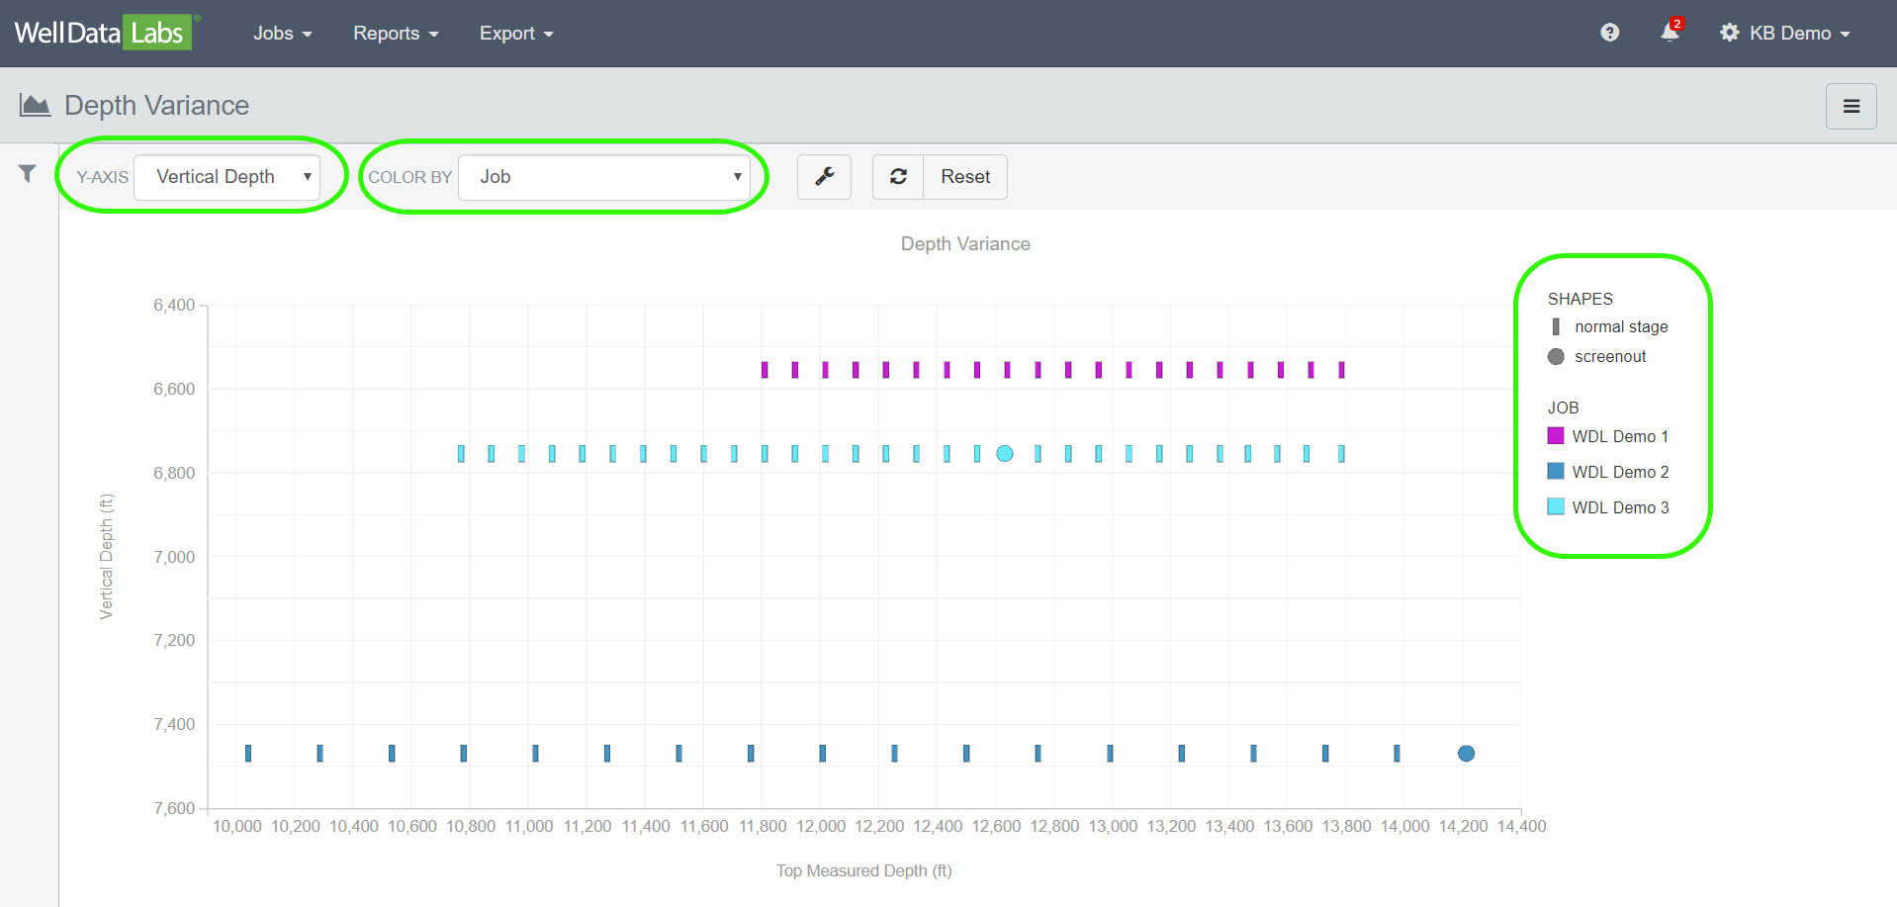Click the wrench chart settings icon
Screen dimensions: 1897x907
point(824,177)
